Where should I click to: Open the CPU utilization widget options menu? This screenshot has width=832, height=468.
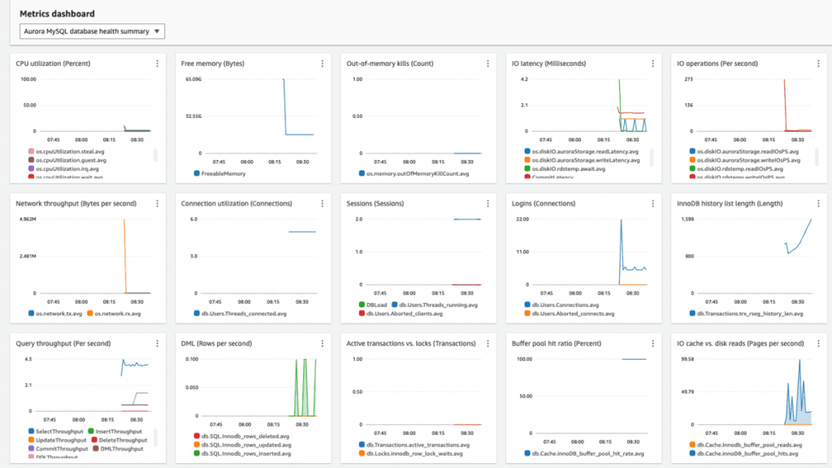(157, 63)
